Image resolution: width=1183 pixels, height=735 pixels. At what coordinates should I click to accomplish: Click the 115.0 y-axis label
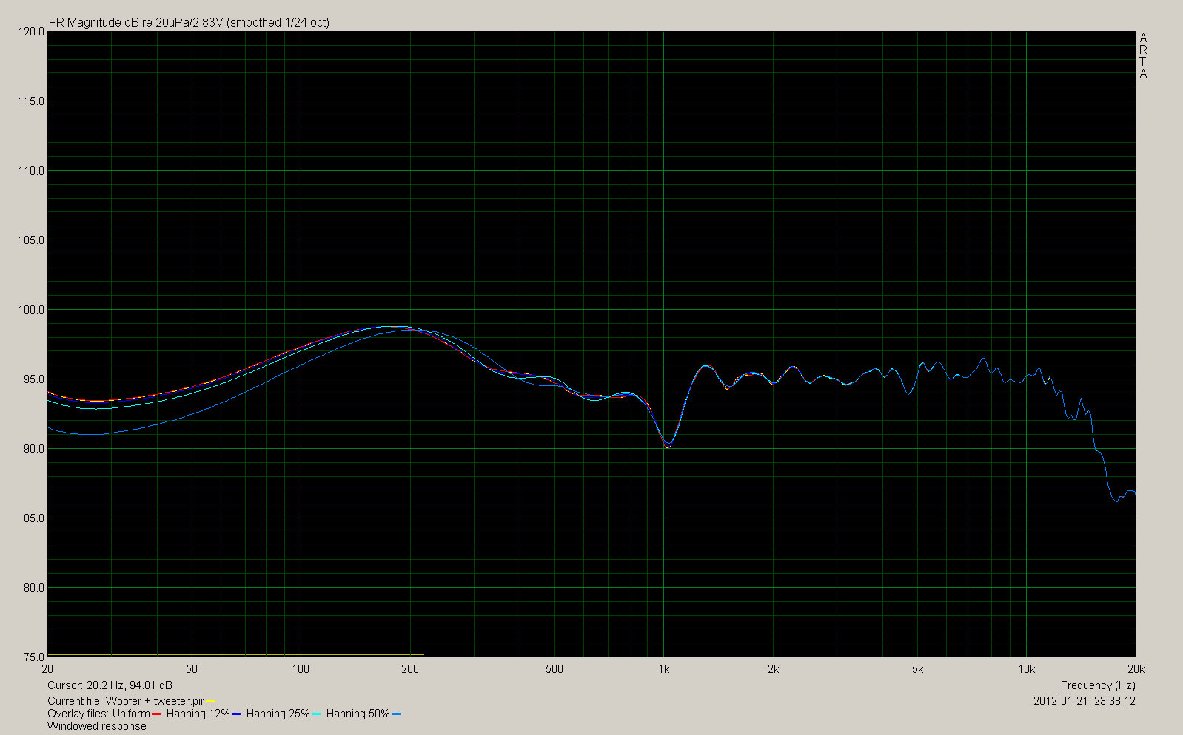click(31, 101)
